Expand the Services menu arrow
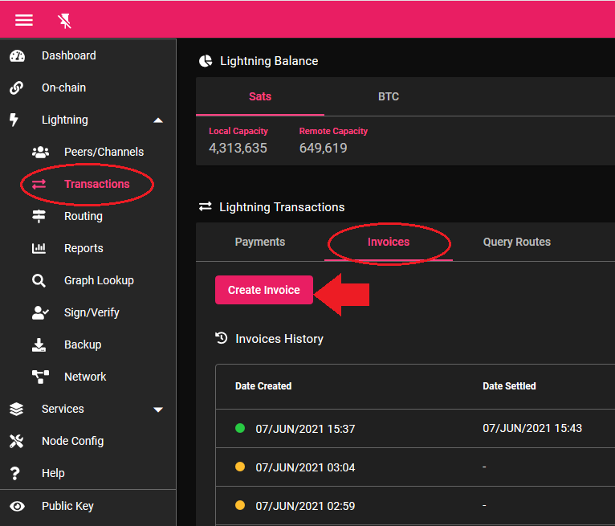This screenshot has height=526, width=615. tap(158, 410)
